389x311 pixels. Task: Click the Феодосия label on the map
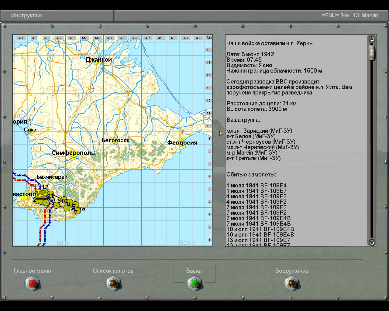[182, 143]
